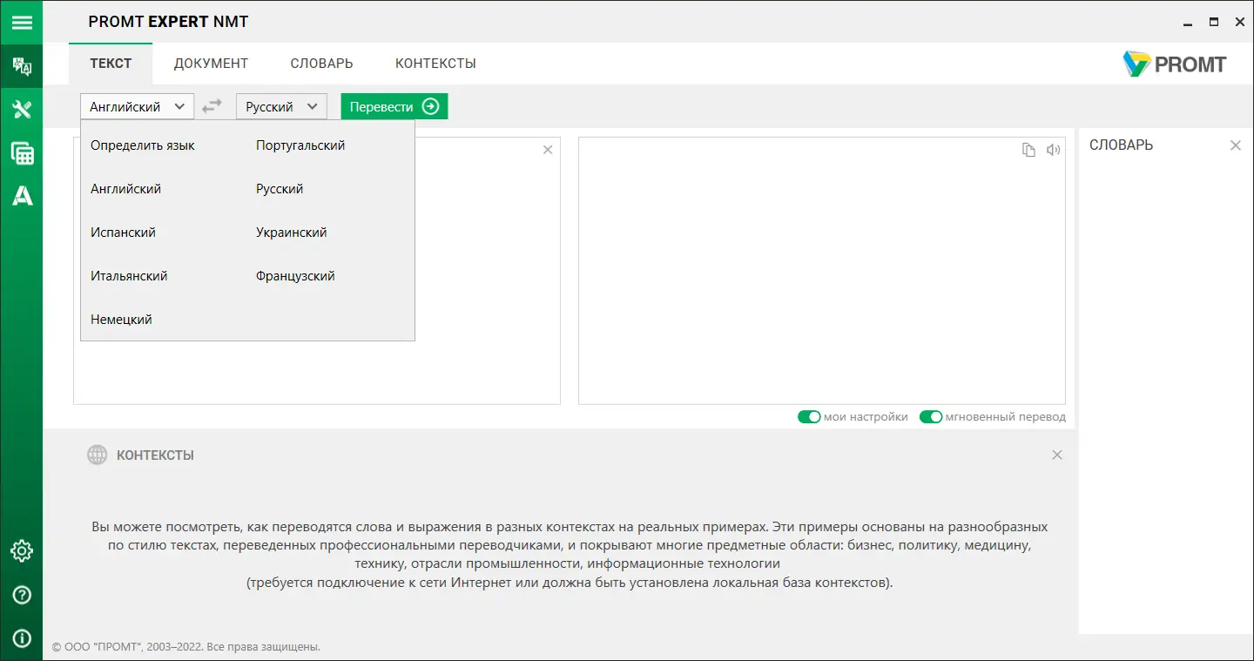
Task: Open settings via the gear icon
Action: click(x=22, y=551)
